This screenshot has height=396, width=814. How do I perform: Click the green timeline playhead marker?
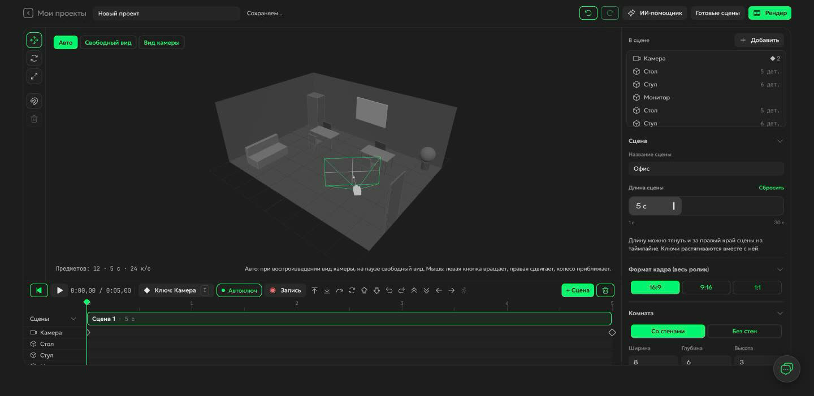[86, 303]
